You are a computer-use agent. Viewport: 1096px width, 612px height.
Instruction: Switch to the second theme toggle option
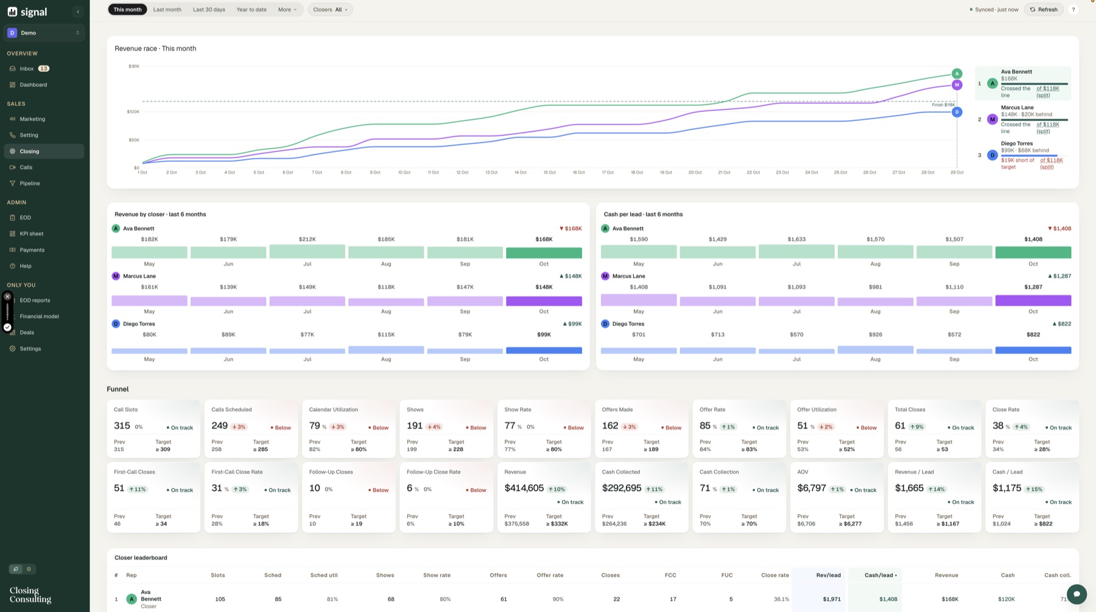coord(29,569)
